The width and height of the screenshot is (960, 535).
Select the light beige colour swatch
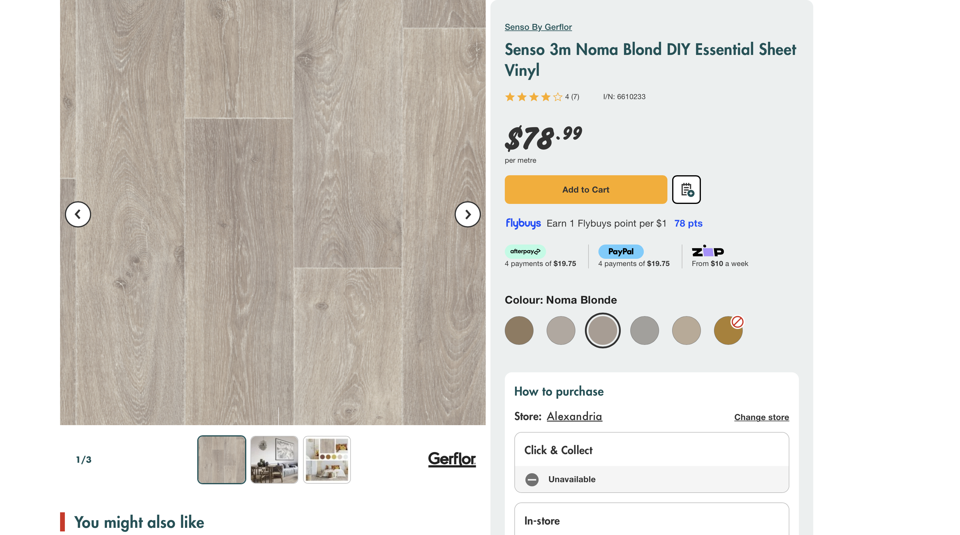point(686,330)
